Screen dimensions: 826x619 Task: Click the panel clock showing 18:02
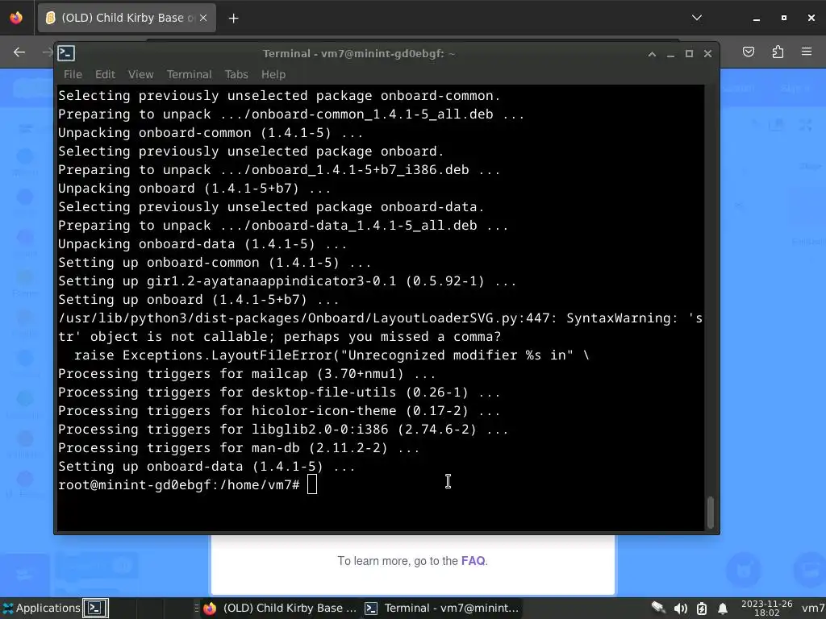766,608
